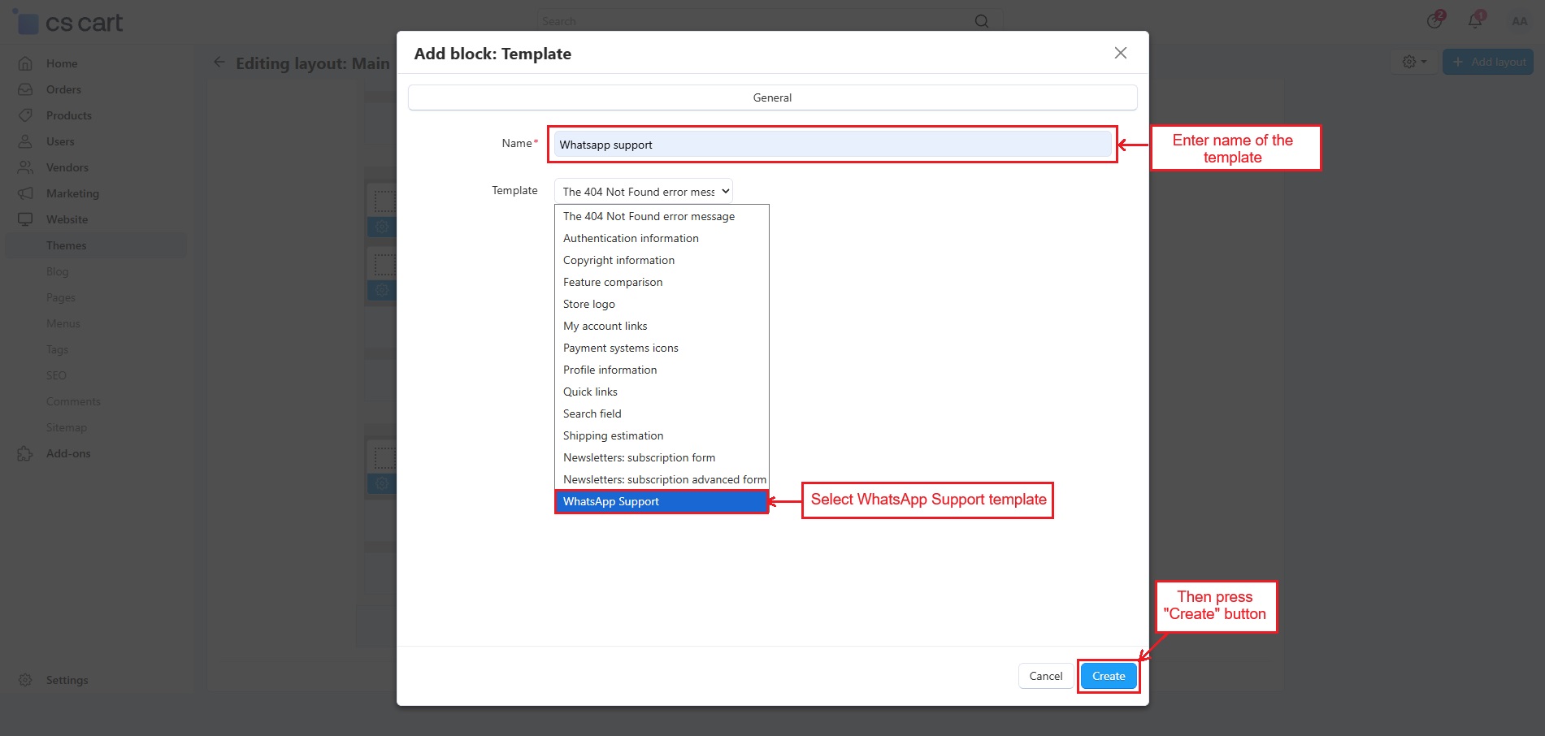
Task: Open the Users menu item
Action: pos(60,141)
